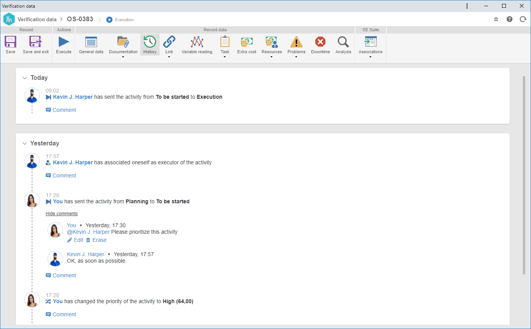This screenshot has width=531, height=329.
Task: Click the Task clipboard icon
Action: (225, 42)
